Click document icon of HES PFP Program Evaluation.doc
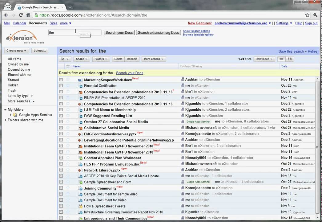 pos(80,164)
